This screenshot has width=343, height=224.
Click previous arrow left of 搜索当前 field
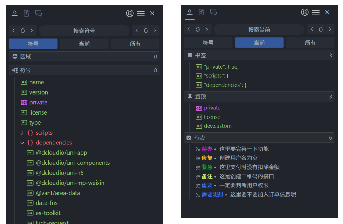point(189,29)
